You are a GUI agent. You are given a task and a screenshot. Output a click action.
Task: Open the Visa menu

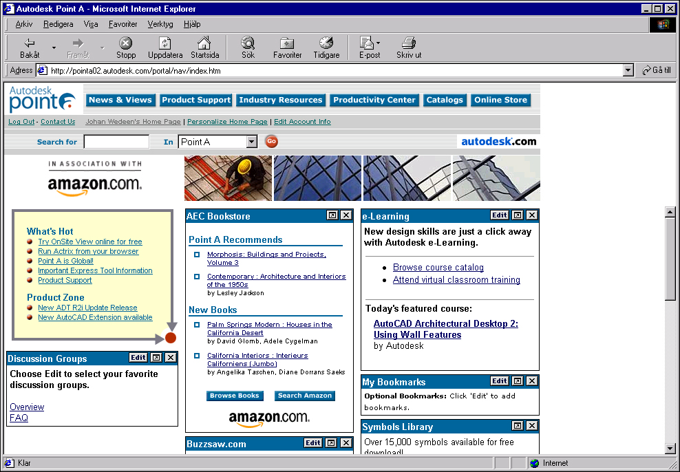91,24
